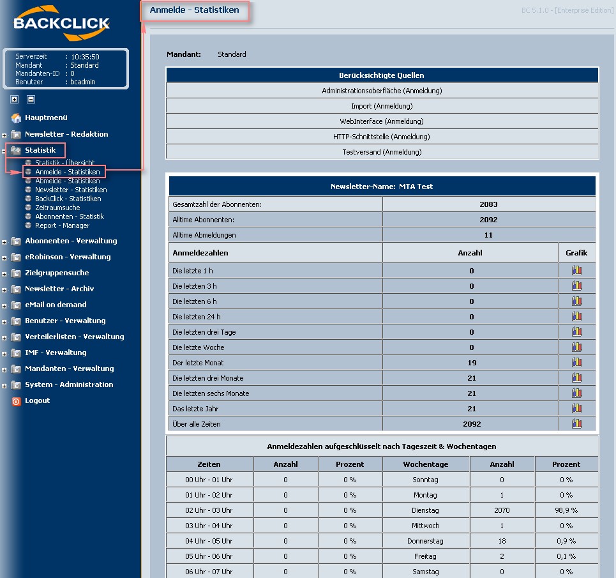
Task: Click the Alltime Abmeldungen value 11
Action: (488, 235)
